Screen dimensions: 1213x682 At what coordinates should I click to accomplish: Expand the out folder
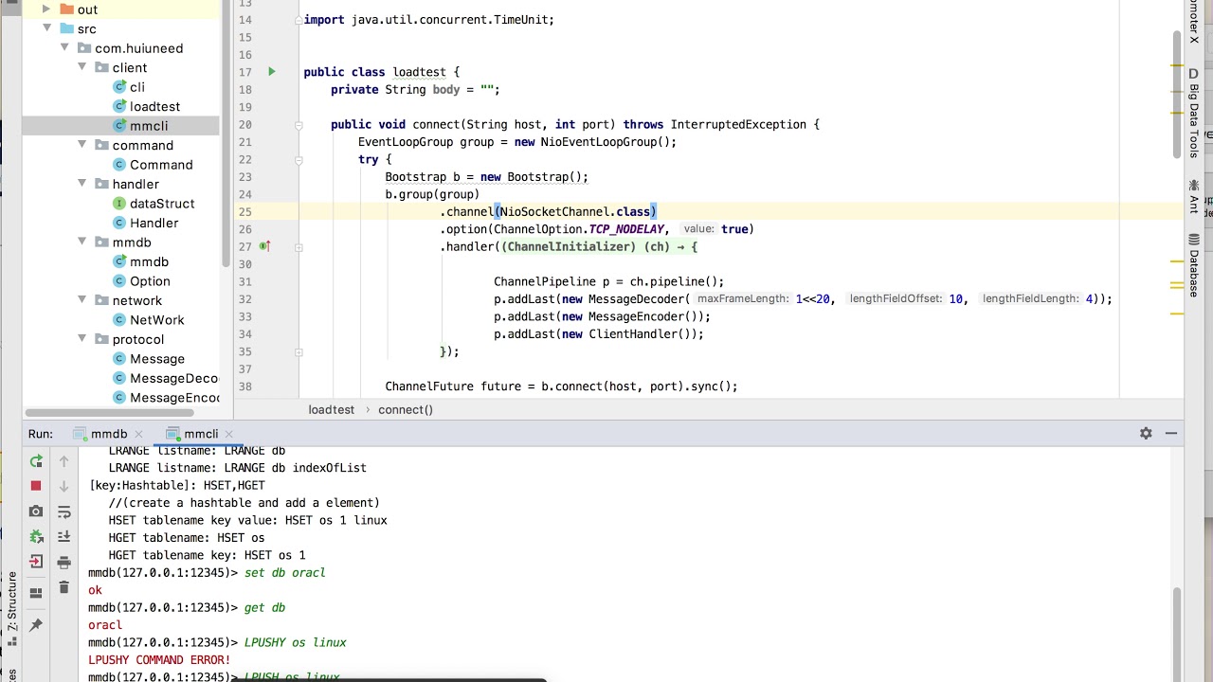[x=45, y=9]
